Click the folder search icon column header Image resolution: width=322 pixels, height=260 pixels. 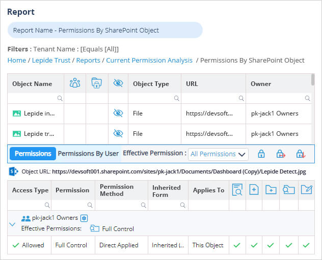(288, 190)
